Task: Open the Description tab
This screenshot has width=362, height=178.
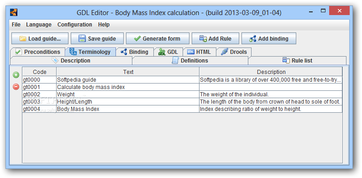Action: 71,61
